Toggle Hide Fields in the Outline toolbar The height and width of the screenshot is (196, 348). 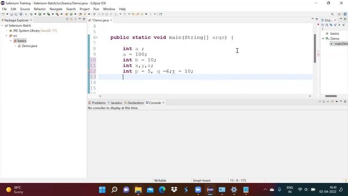coord(331,25)
